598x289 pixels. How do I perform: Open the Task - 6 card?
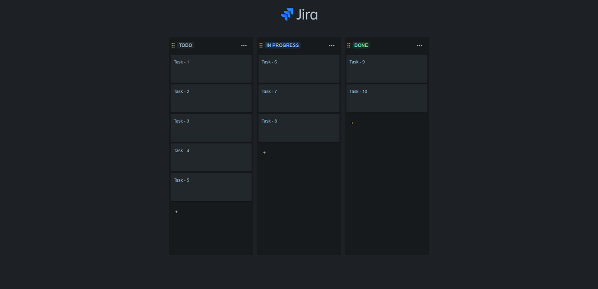click(299, 69)
